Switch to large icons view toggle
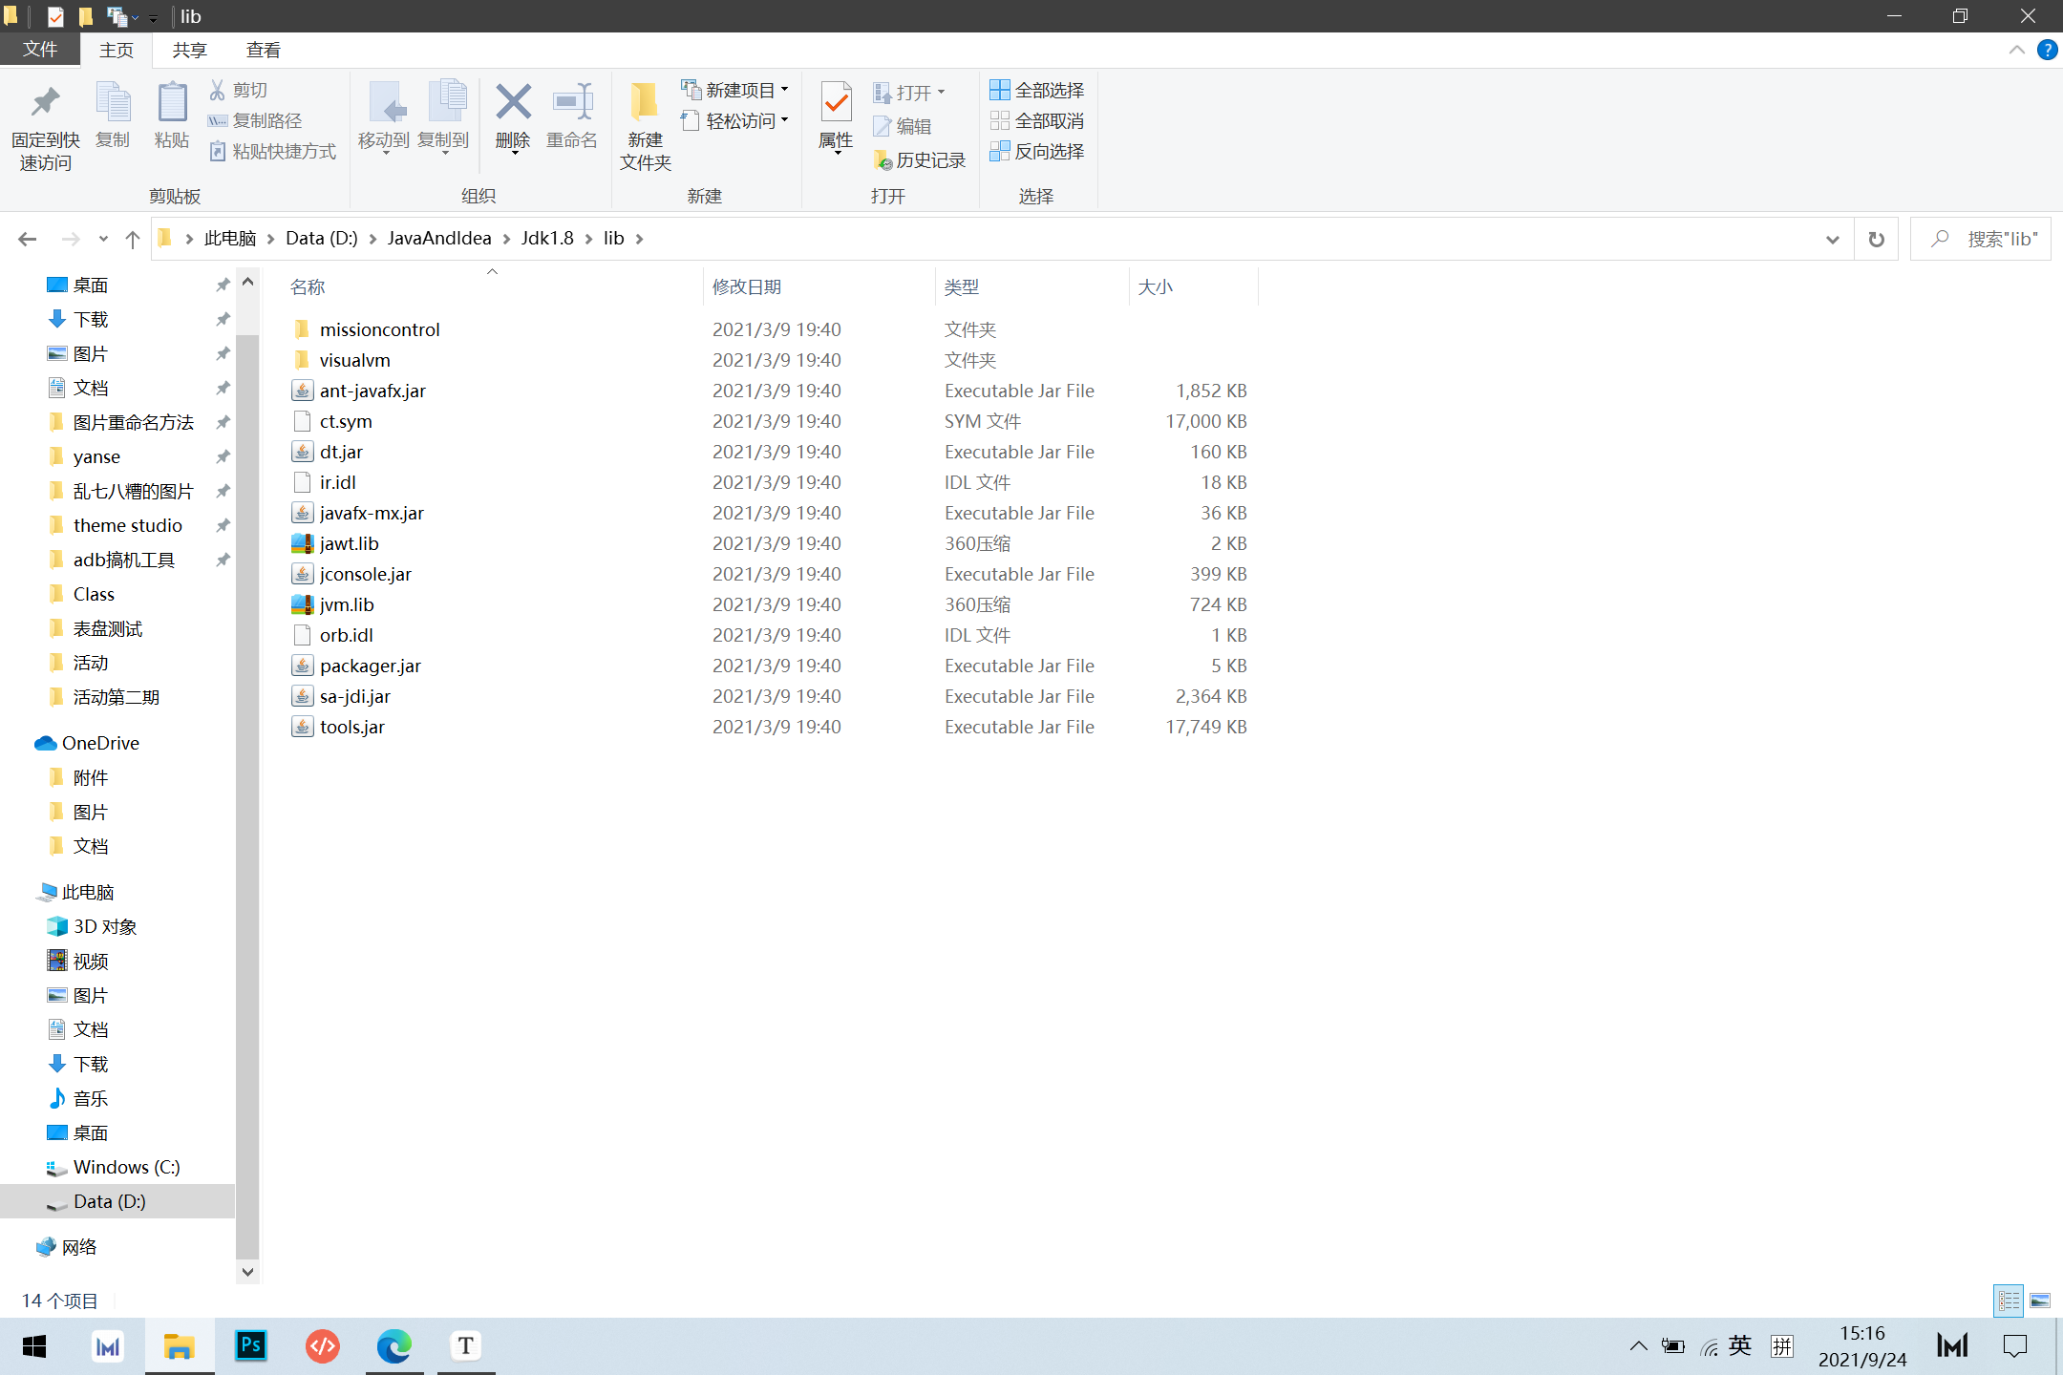 (2040, 1301)
